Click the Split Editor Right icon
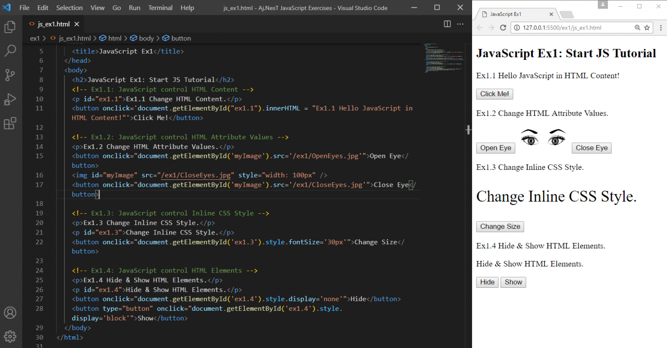Viewport: 667px width, 348px height. click(x=447, y=24)
